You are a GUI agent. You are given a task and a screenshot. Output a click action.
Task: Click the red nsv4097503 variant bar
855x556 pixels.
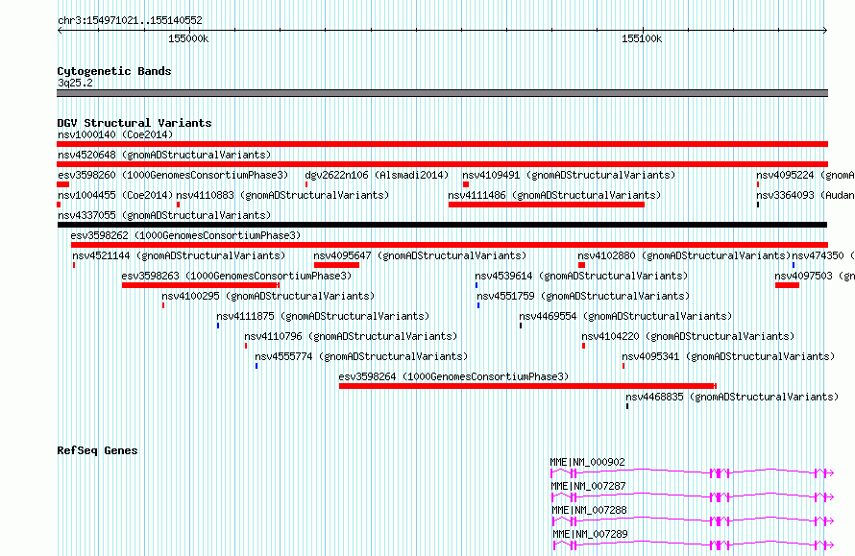pos(787,285)
